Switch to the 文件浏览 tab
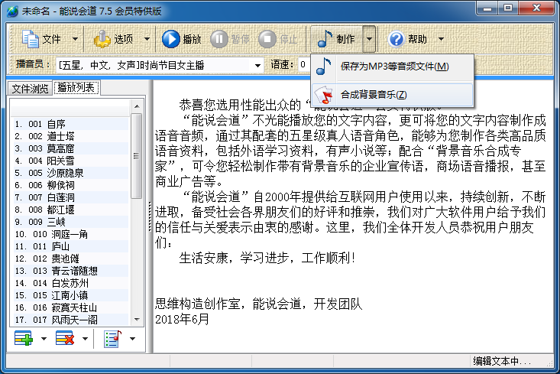The height and width of the screenshot is (374, 560). pos(30,88)
